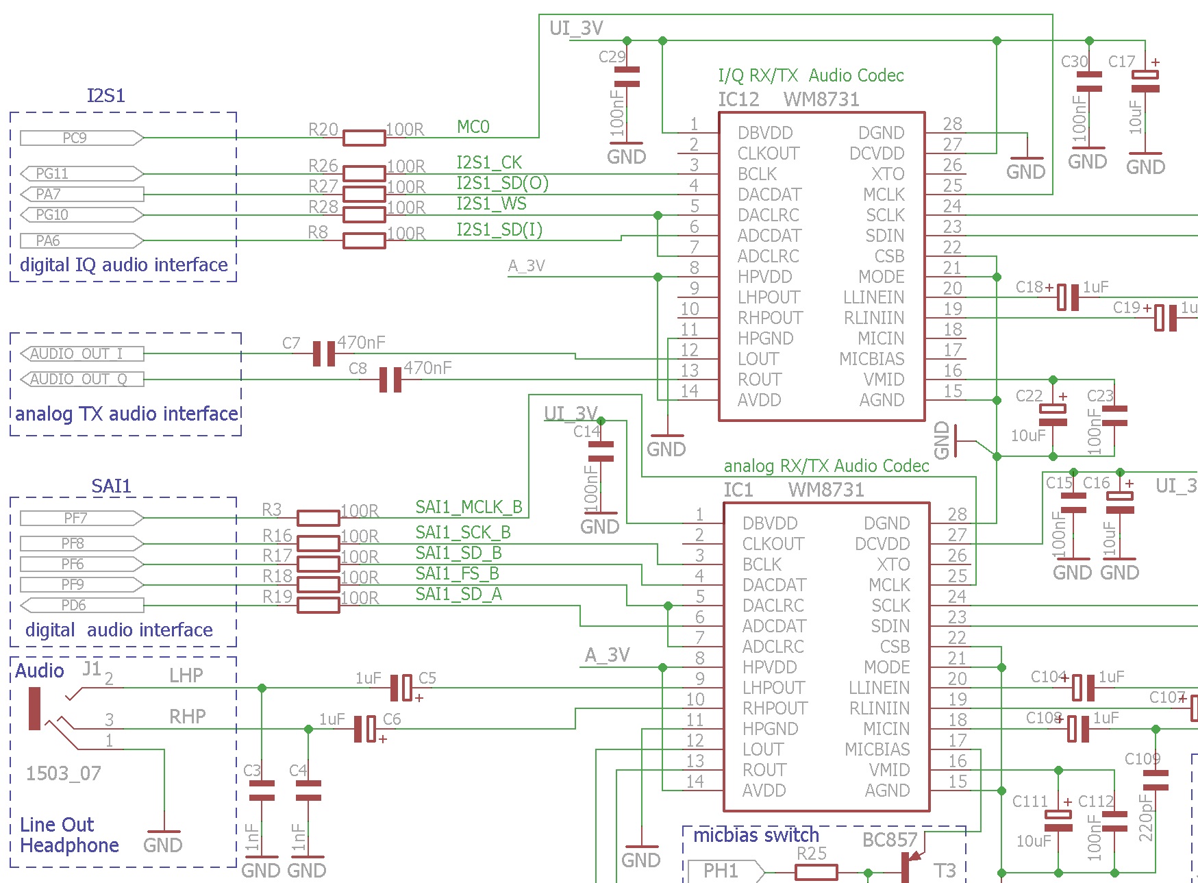The image size is (1198, 883).
Task: Click the SAI1_SCK_B net label
Action: pyautogui.click(x=463, y=532)
